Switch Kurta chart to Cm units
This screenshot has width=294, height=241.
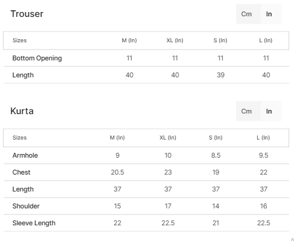pyautogui.click(x=246, y=111)
